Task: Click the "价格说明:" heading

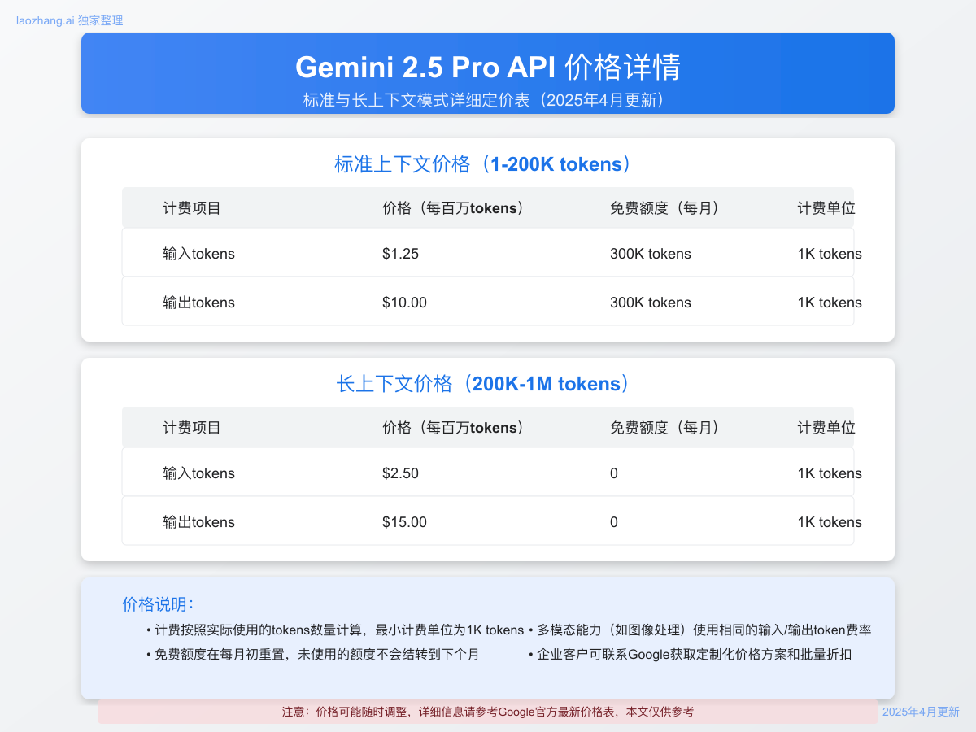Action: tap(158, 603)
